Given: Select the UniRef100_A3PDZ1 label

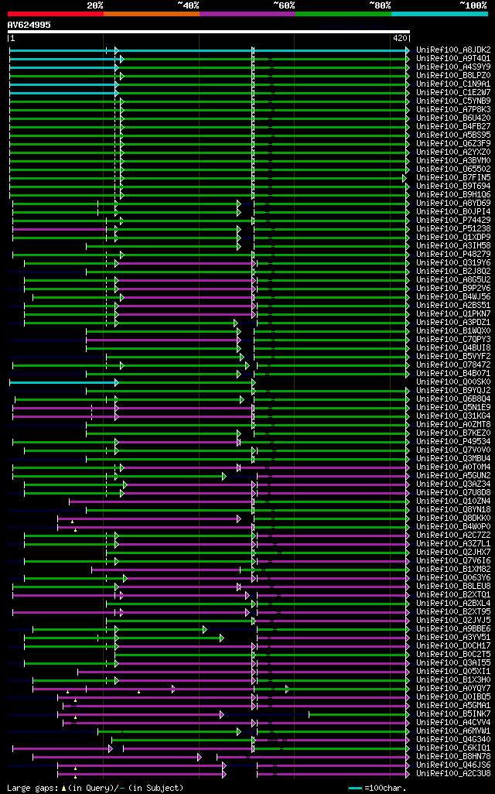Looking at the screenshot, I should click(x=453, y=323).
